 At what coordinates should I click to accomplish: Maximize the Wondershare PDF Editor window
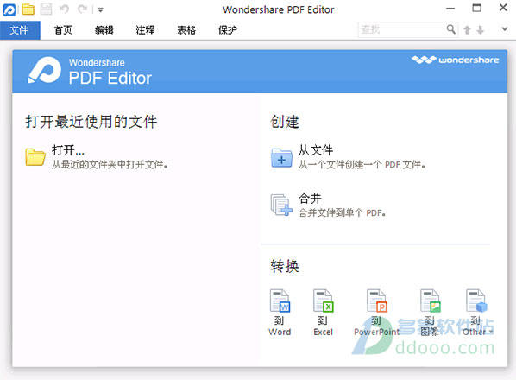[x=476, y=8]
